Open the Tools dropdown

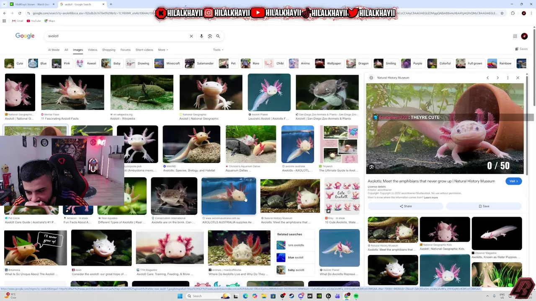point(218,50)
